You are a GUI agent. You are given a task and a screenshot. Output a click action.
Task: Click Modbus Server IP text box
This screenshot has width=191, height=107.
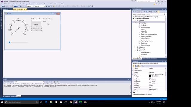(x=36, y=21)
